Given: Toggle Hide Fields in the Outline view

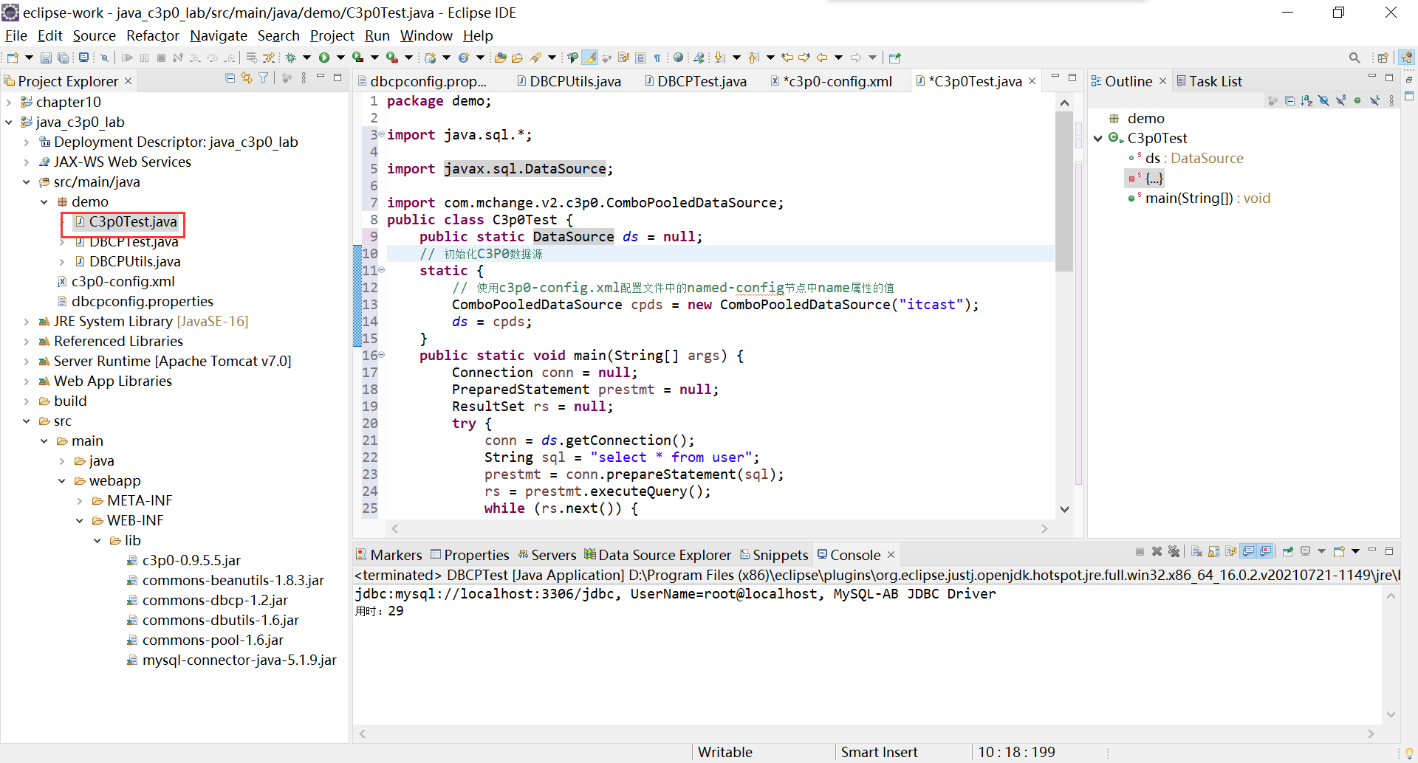Looking at the screenshot, I should (1323, 100).
